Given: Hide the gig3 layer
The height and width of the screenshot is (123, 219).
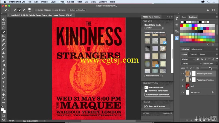Looking at the screenshot, I should (183, 86).
